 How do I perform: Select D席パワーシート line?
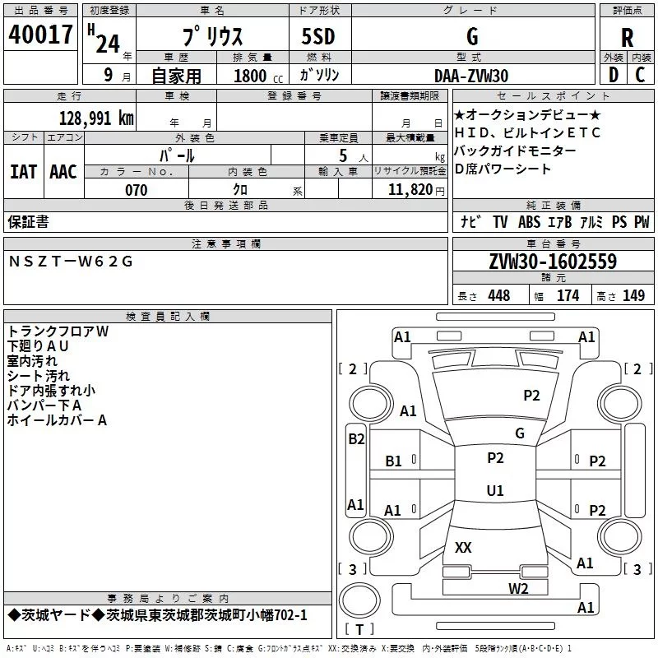click(x=503, y=169)
